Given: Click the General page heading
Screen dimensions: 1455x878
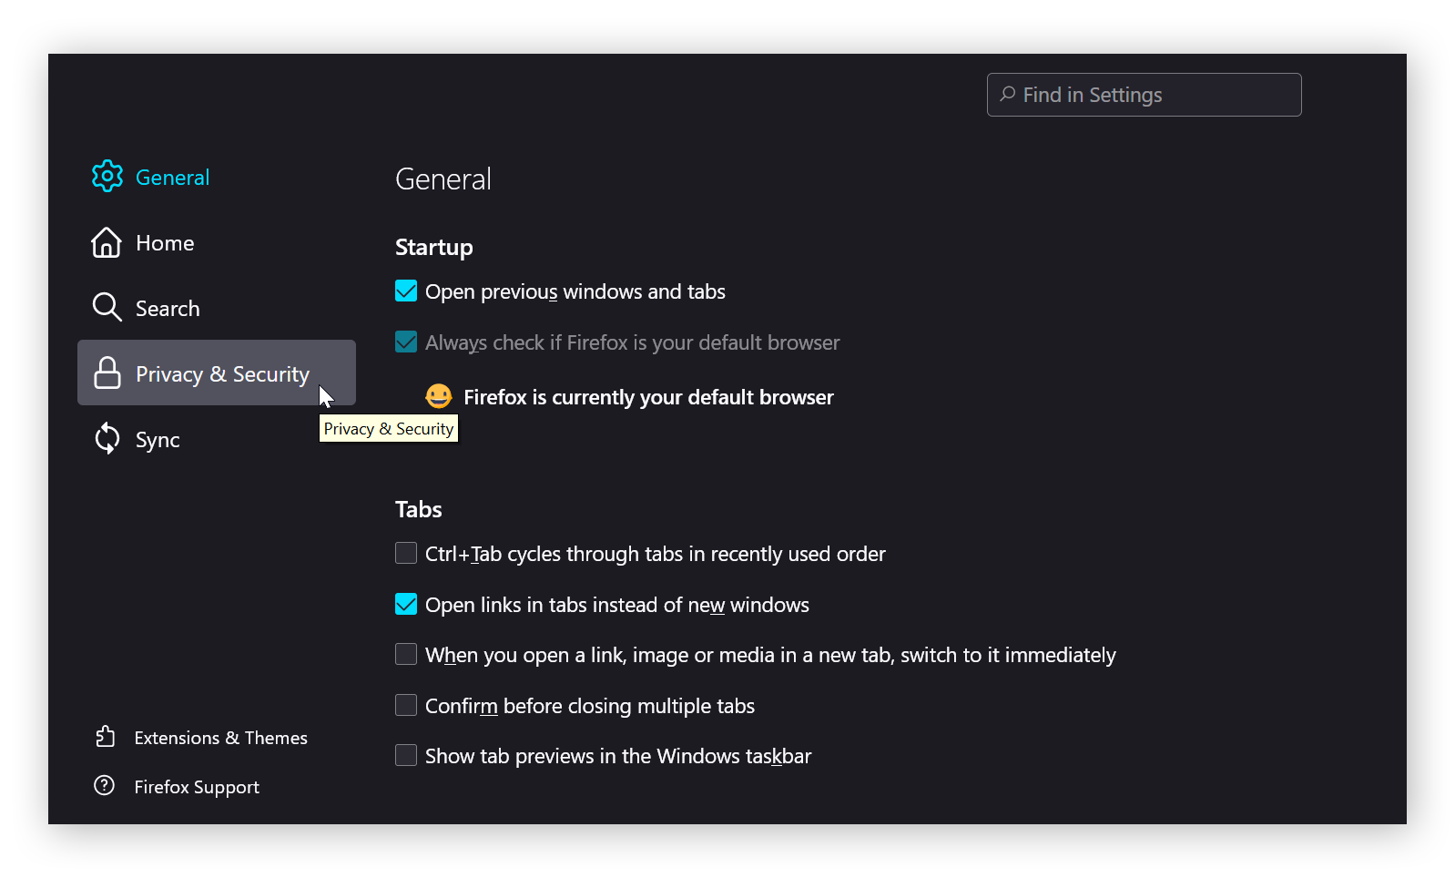Looking at the screenshot, I should pos(443,179).
